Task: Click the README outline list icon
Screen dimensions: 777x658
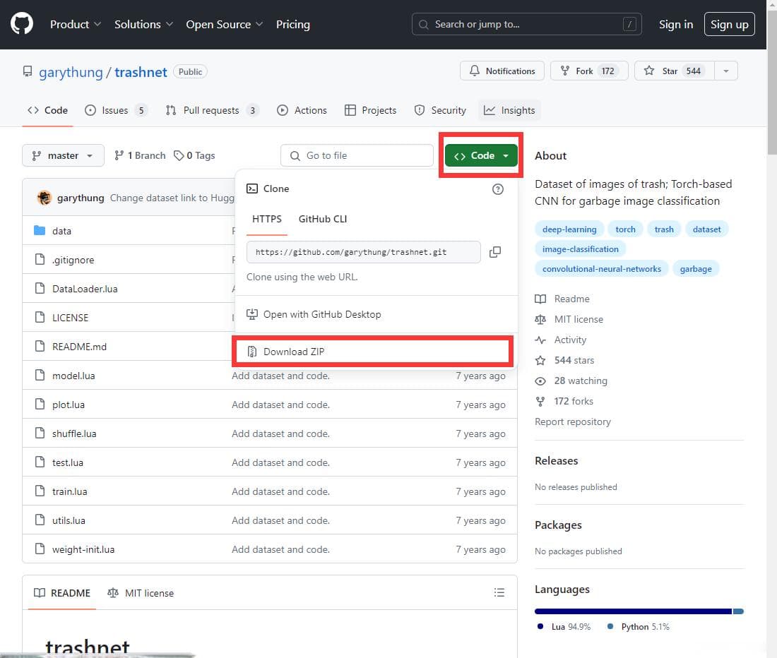Action: click(x=499, y=592)
